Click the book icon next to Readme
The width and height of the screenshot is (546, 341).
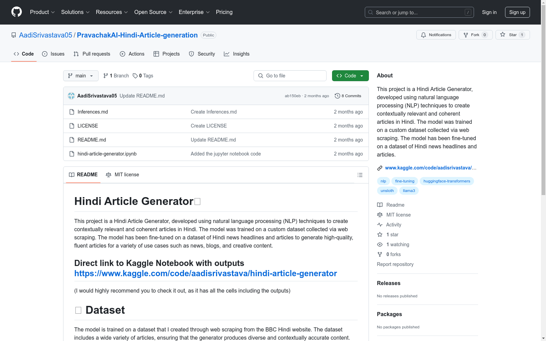click(x=380, y=205)
